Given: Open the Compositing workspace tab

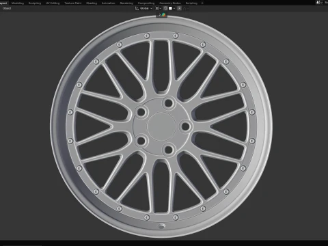Looking at the screenshot, I should [146, 3].
